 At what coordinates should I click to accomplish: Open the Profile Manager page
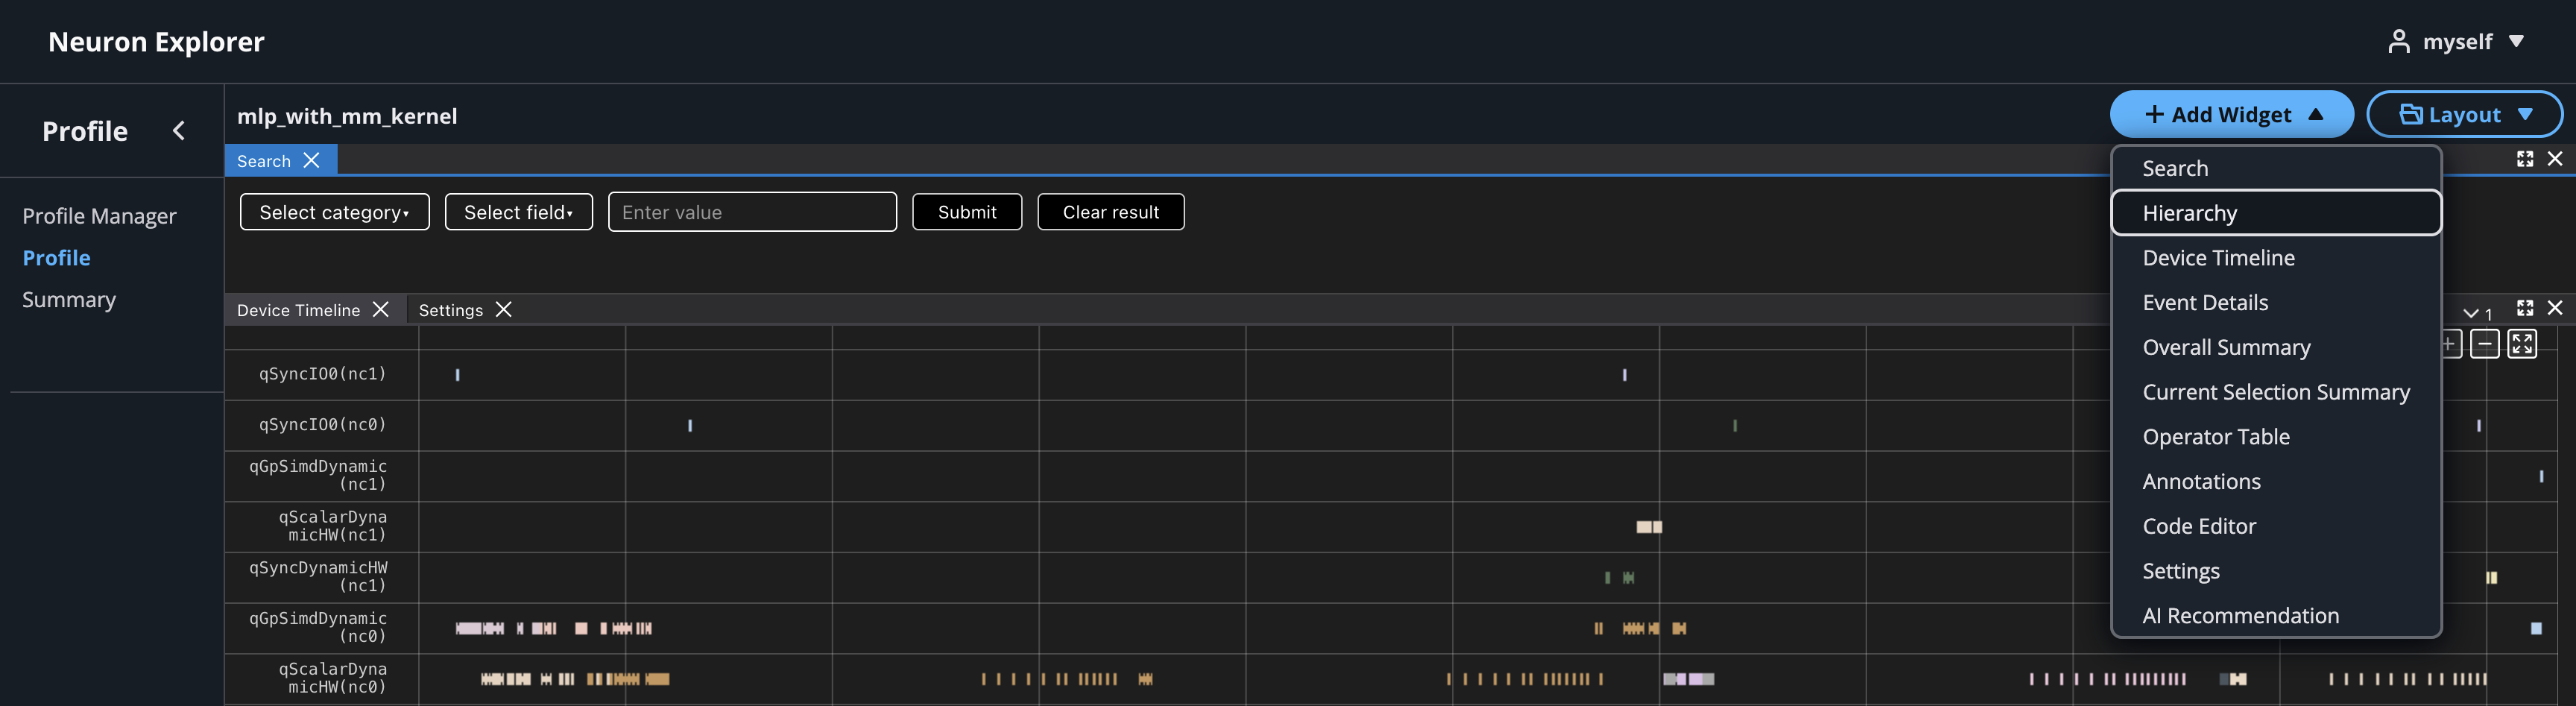(x=100, y=215)
